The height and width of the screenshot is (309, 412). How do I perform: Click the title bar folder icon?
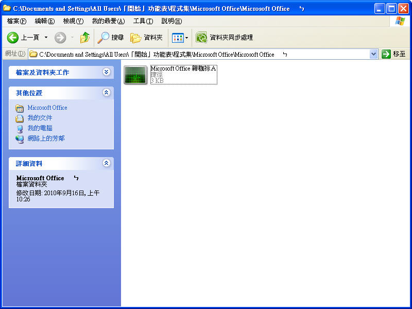pyautogui.click(x=7, y=8)
